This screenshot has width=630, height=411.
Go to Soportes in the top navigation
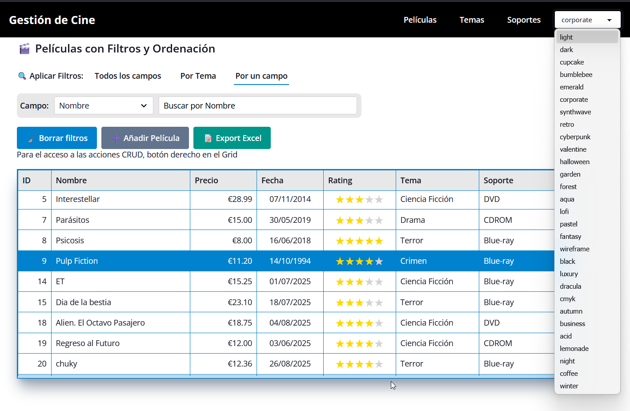click(524, 20)
